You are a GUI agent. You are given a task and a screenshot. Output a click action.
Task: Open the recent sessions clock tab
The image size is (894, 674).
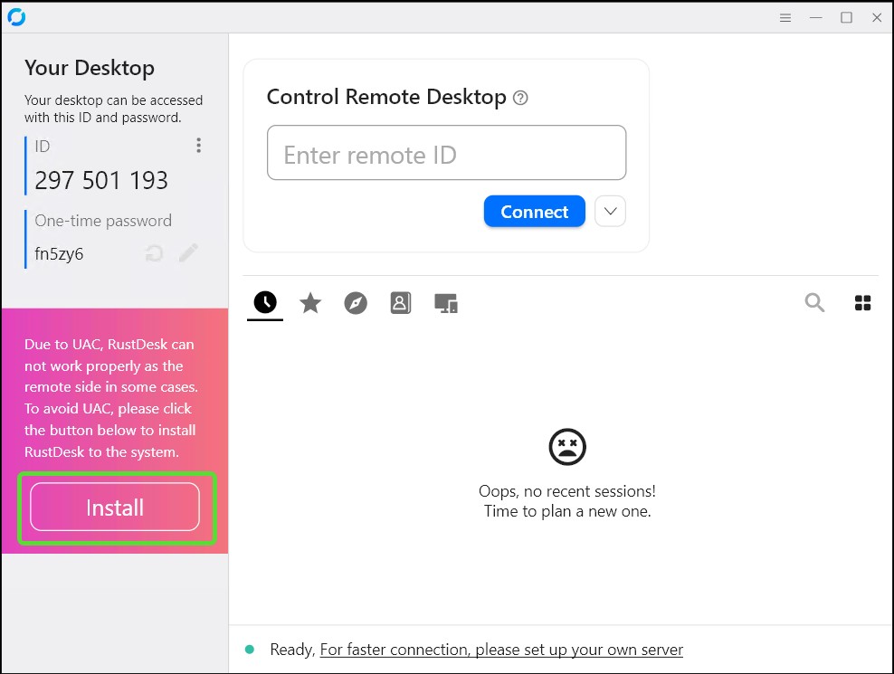(264, 303)
